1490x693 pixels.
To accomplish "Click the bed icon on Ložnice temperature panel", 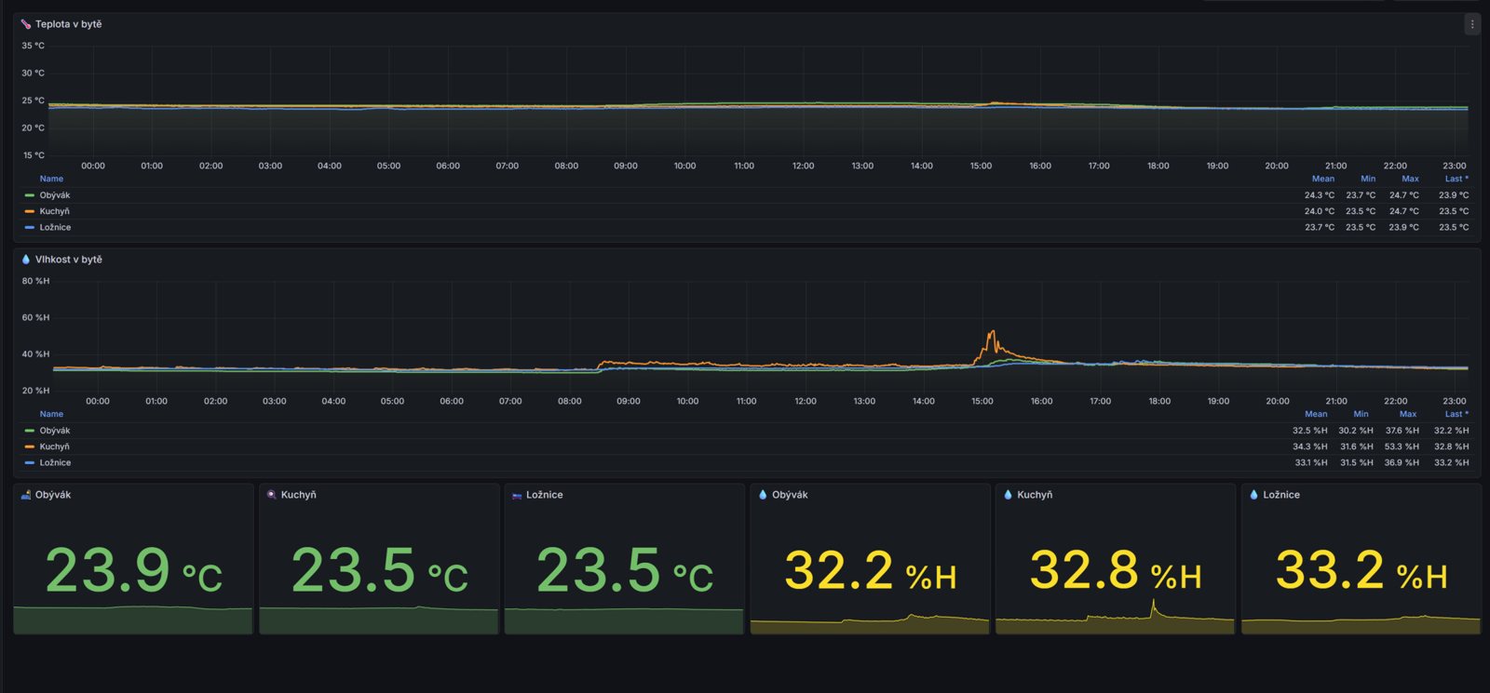I will click(517, 495).
